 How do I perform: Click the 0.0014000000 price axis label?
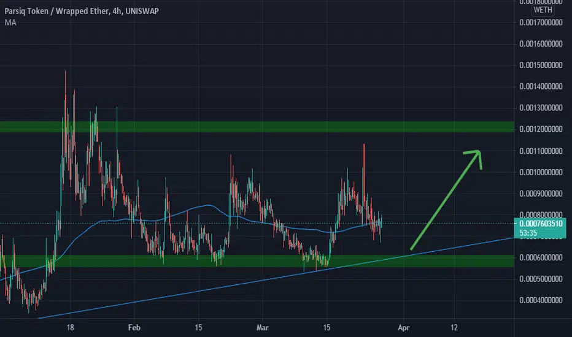click(x=541, y=87)
